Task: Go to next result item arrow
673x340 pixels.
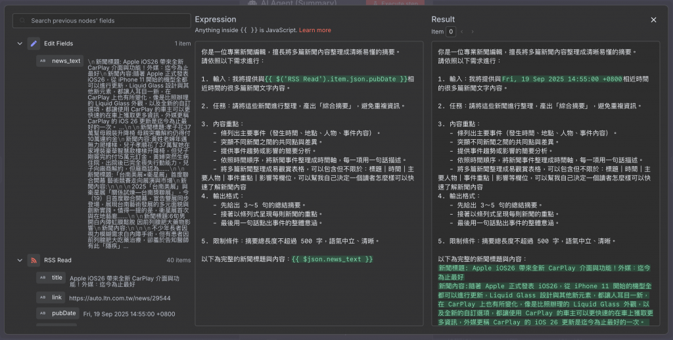Action: point(473,32)
